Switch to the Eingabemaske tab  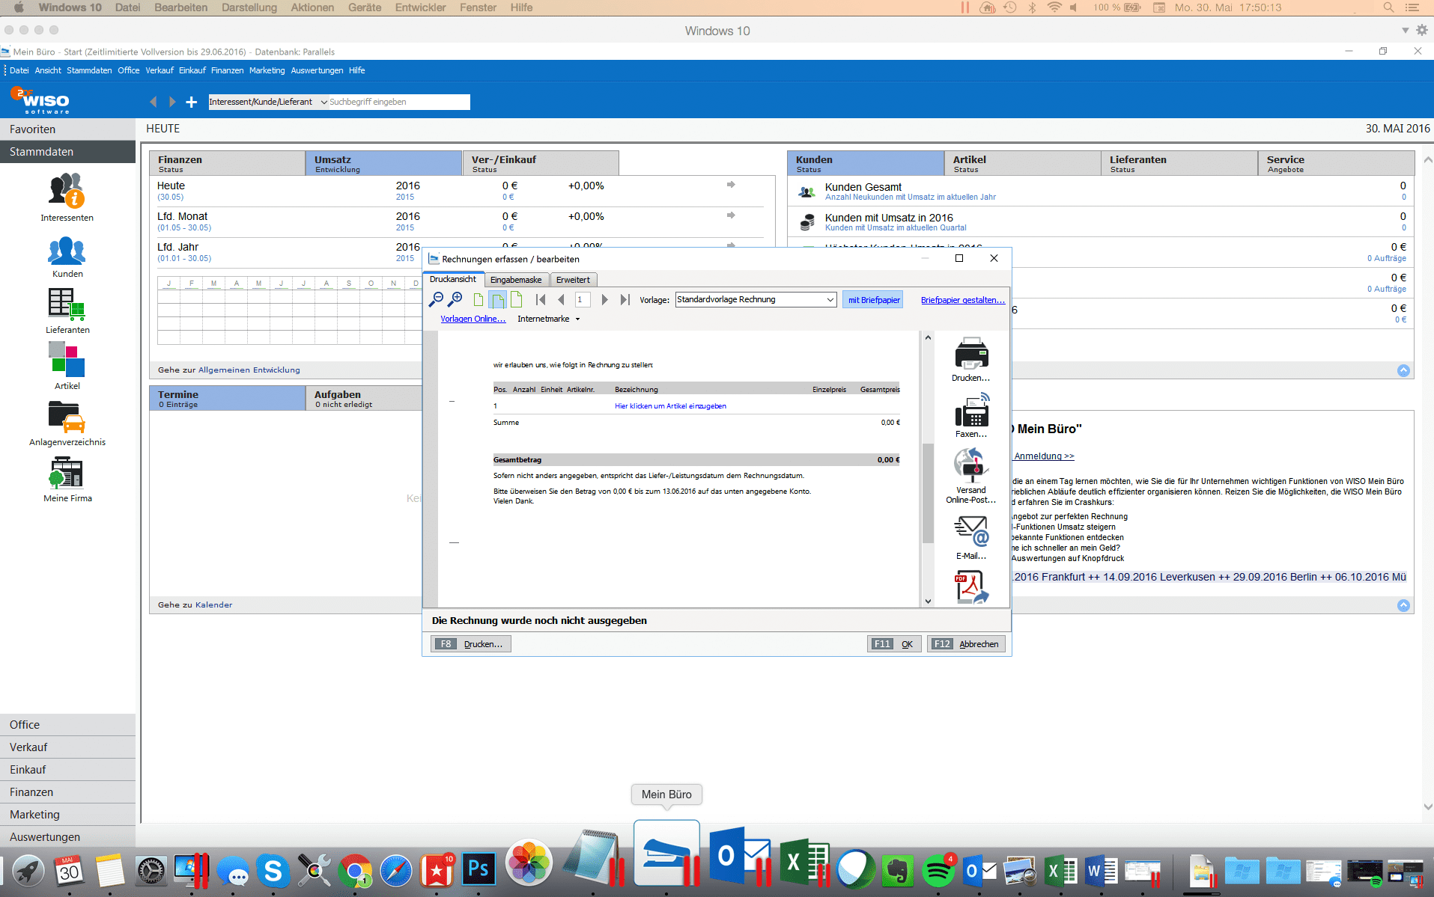[x=517, y=279]
